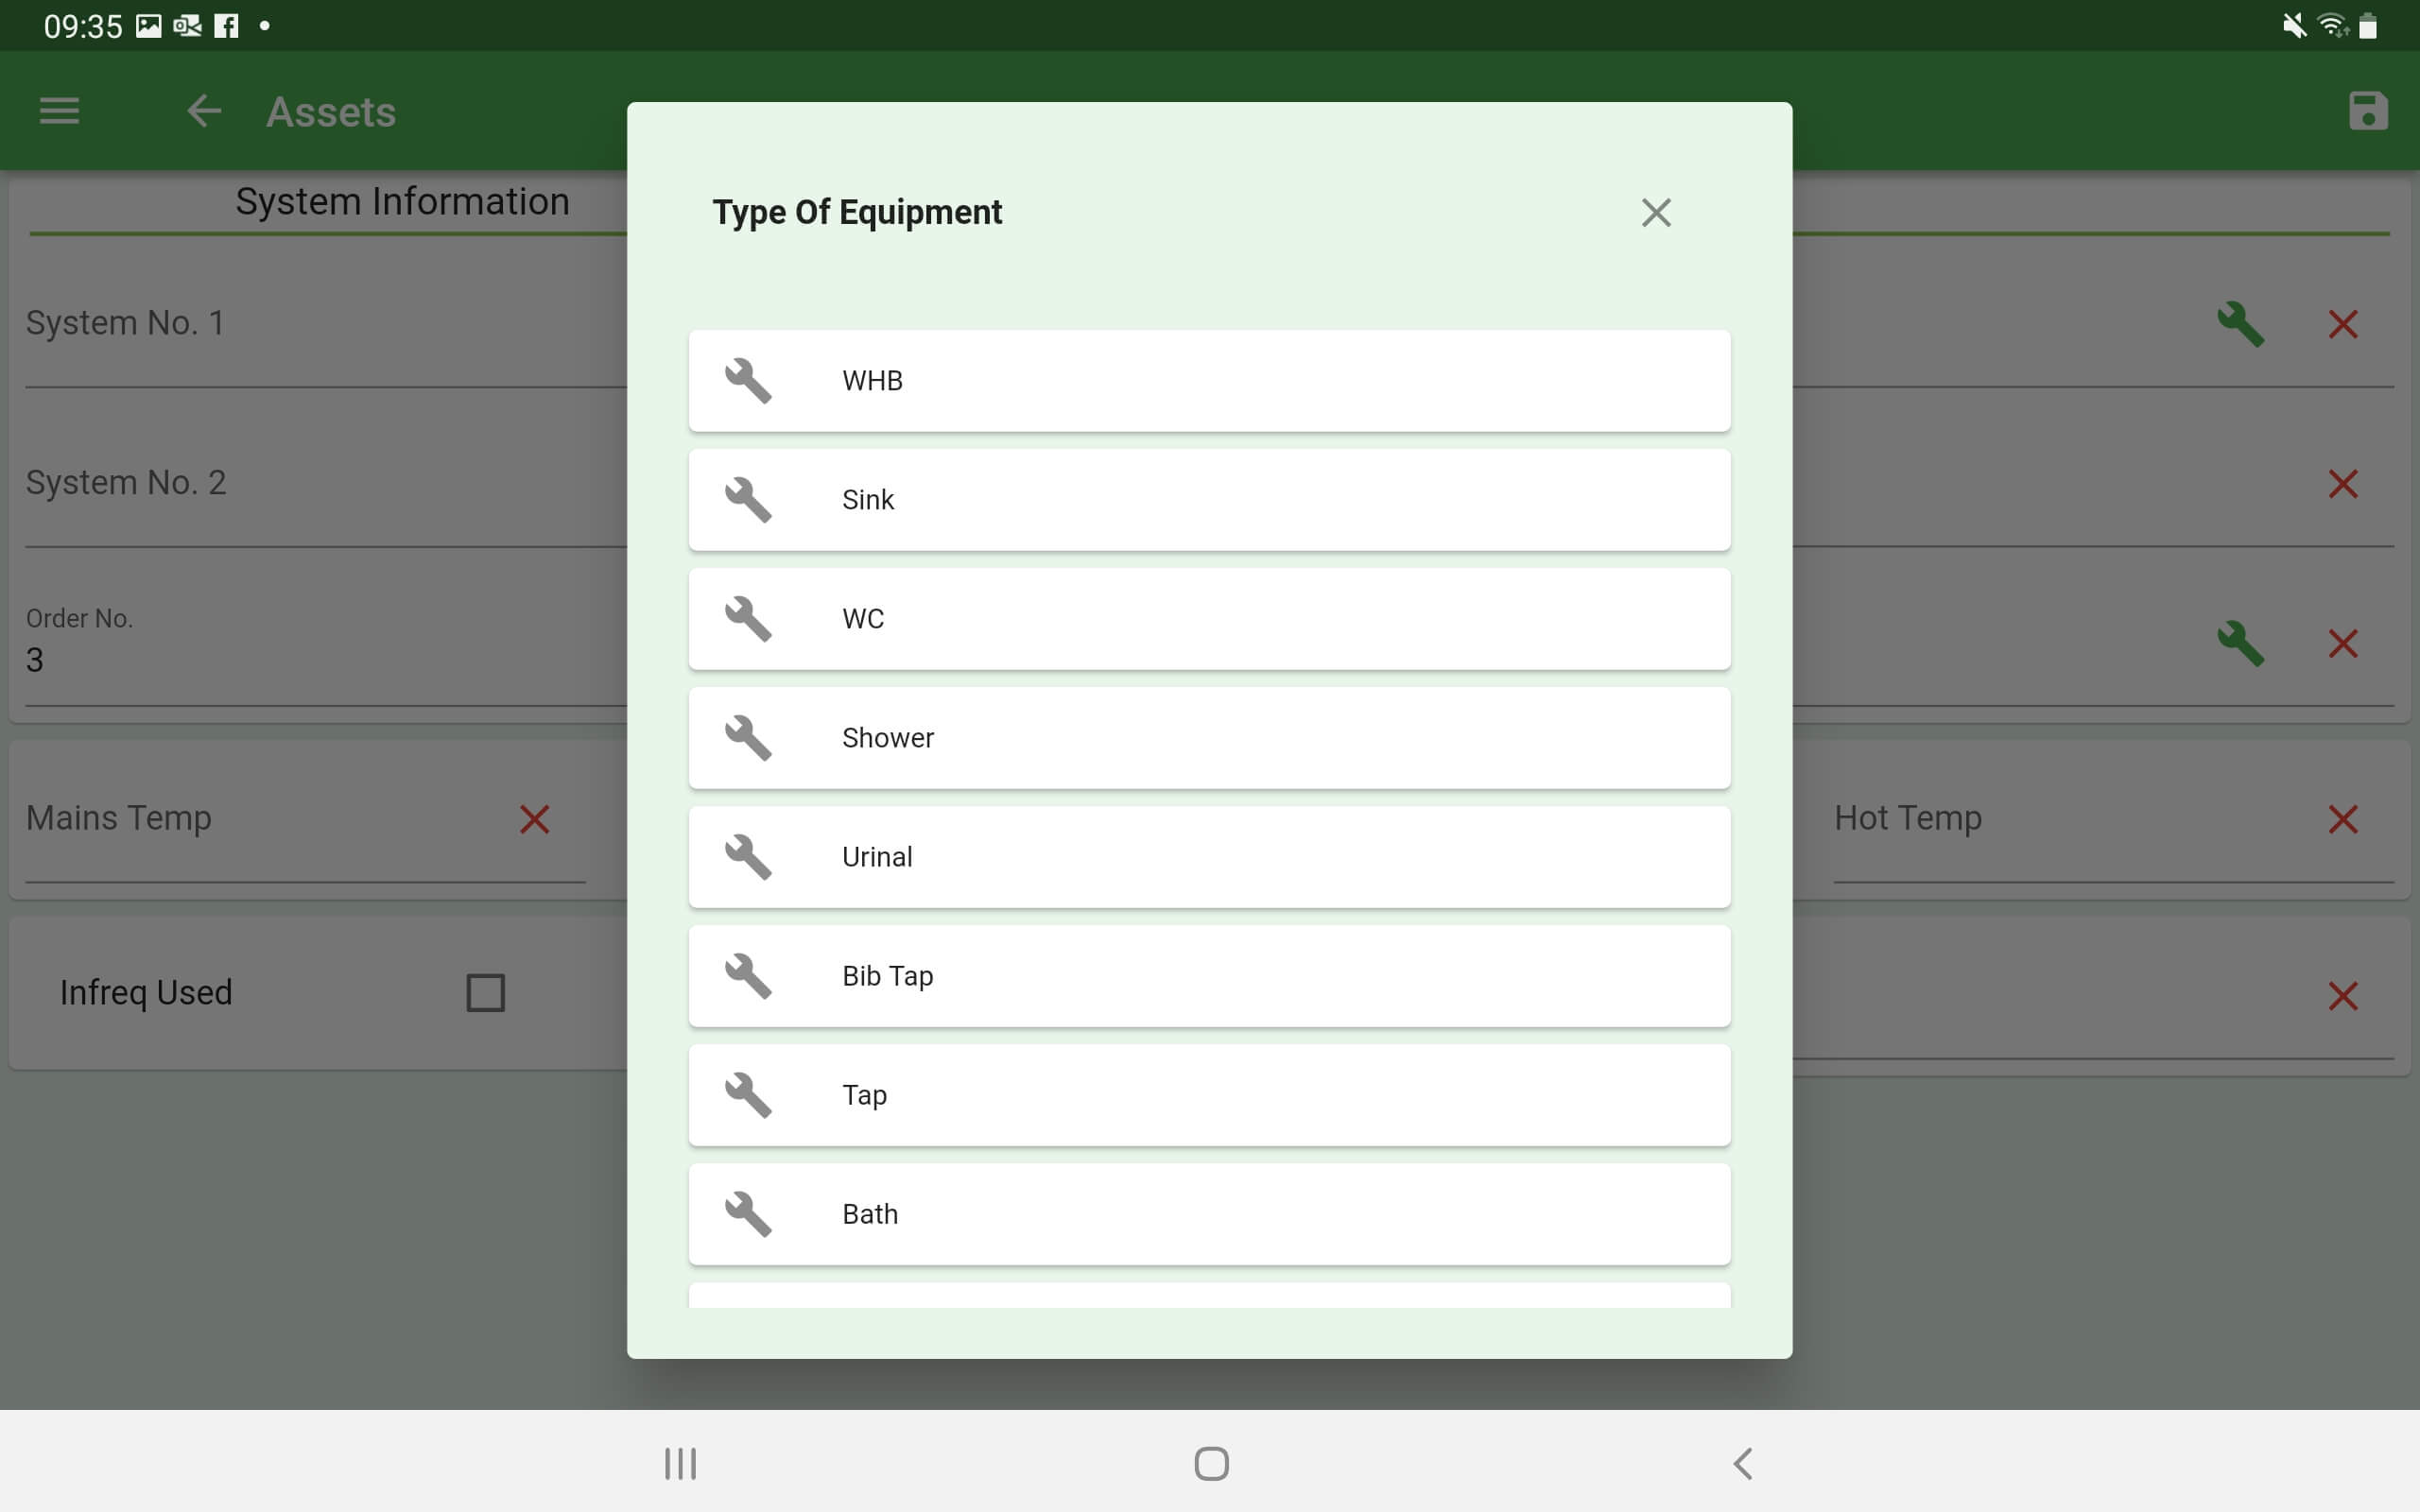Click the red X next to Mains Temp
Viewport: 2420px width, 1512px height.
pyautogui.click(x=533, y=818)
